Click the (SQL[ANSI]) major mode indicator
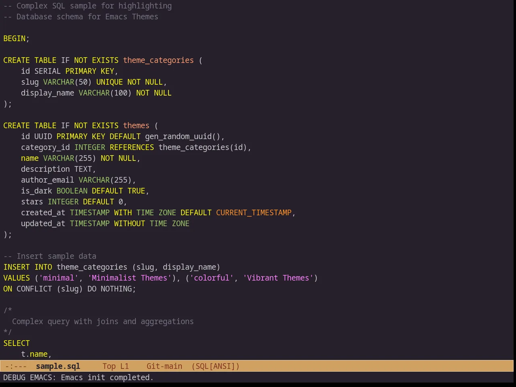516x387 pixels. click(x=216, y=366)
